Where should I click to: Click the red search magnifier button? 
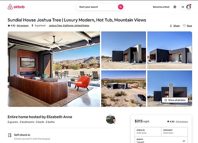pos(121,7)
